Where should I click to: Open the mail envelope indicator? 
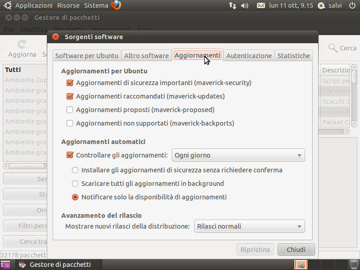(x=261, y=5)
